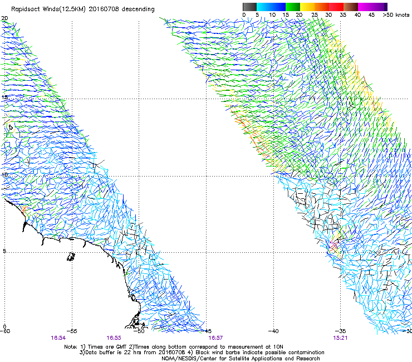
Task: Click the latitude label '20' on left axis
Action: pos(4,18)
